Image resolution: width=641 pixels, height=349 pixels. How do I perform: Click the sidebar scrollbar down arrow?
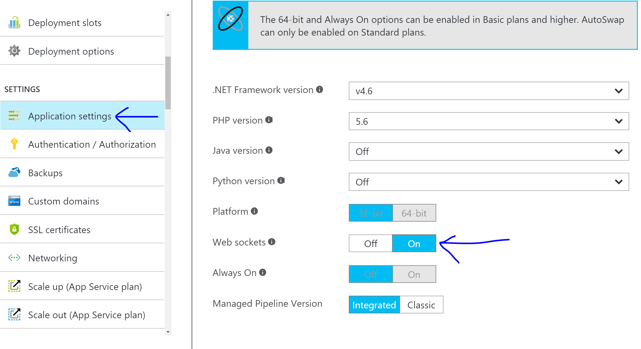click(168, 332)
